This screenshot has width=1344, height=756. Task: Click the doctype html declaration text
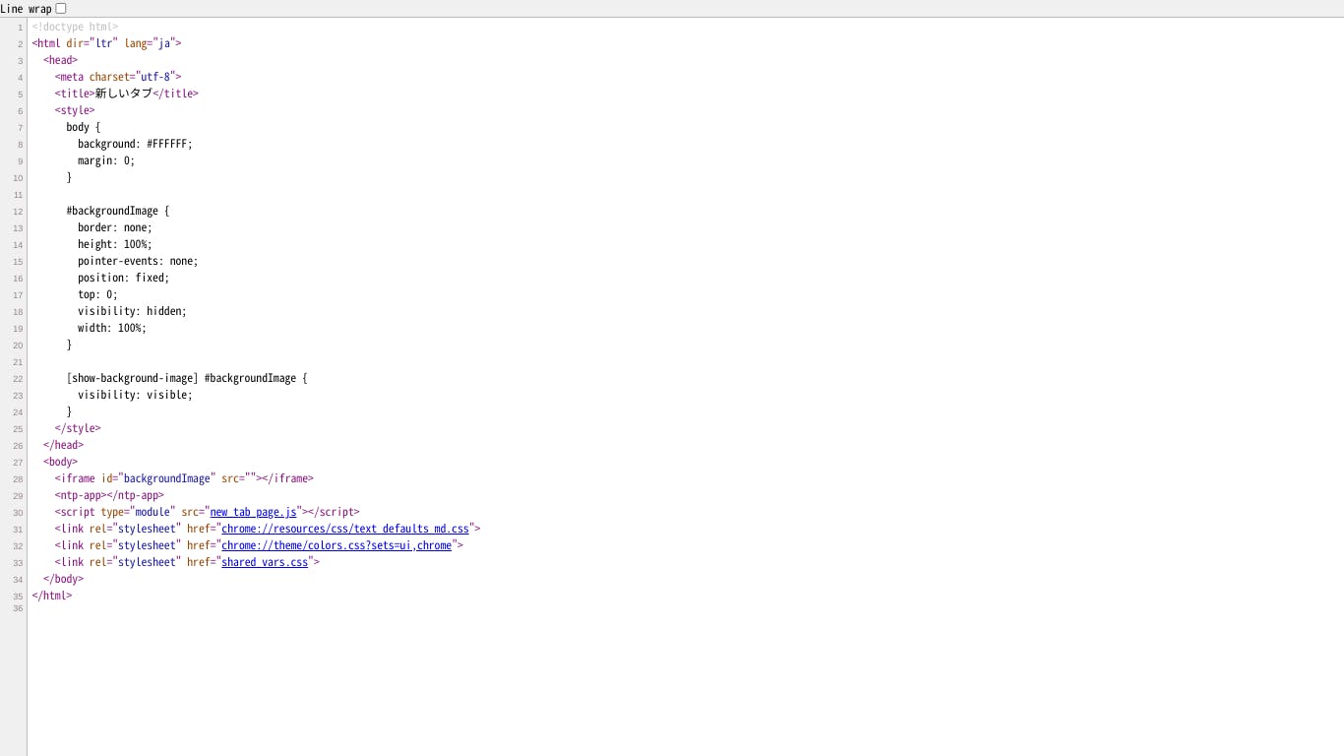tap(75, 27)
